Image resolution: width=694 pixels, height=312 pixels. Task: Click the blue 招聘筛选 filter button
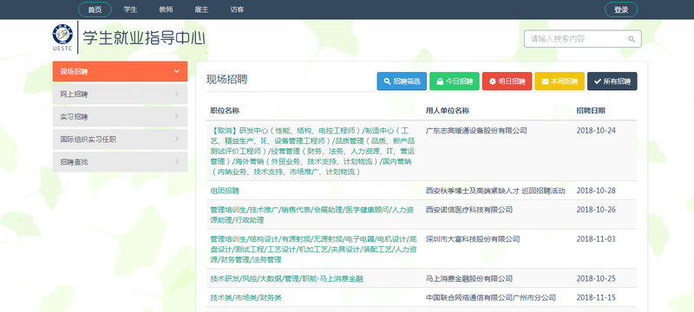click(402, 81)
